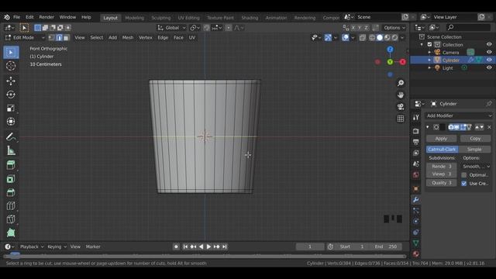The image size is (496, 279).
Task: Activate the 3D Cursor tool
Action: point(11,66)
